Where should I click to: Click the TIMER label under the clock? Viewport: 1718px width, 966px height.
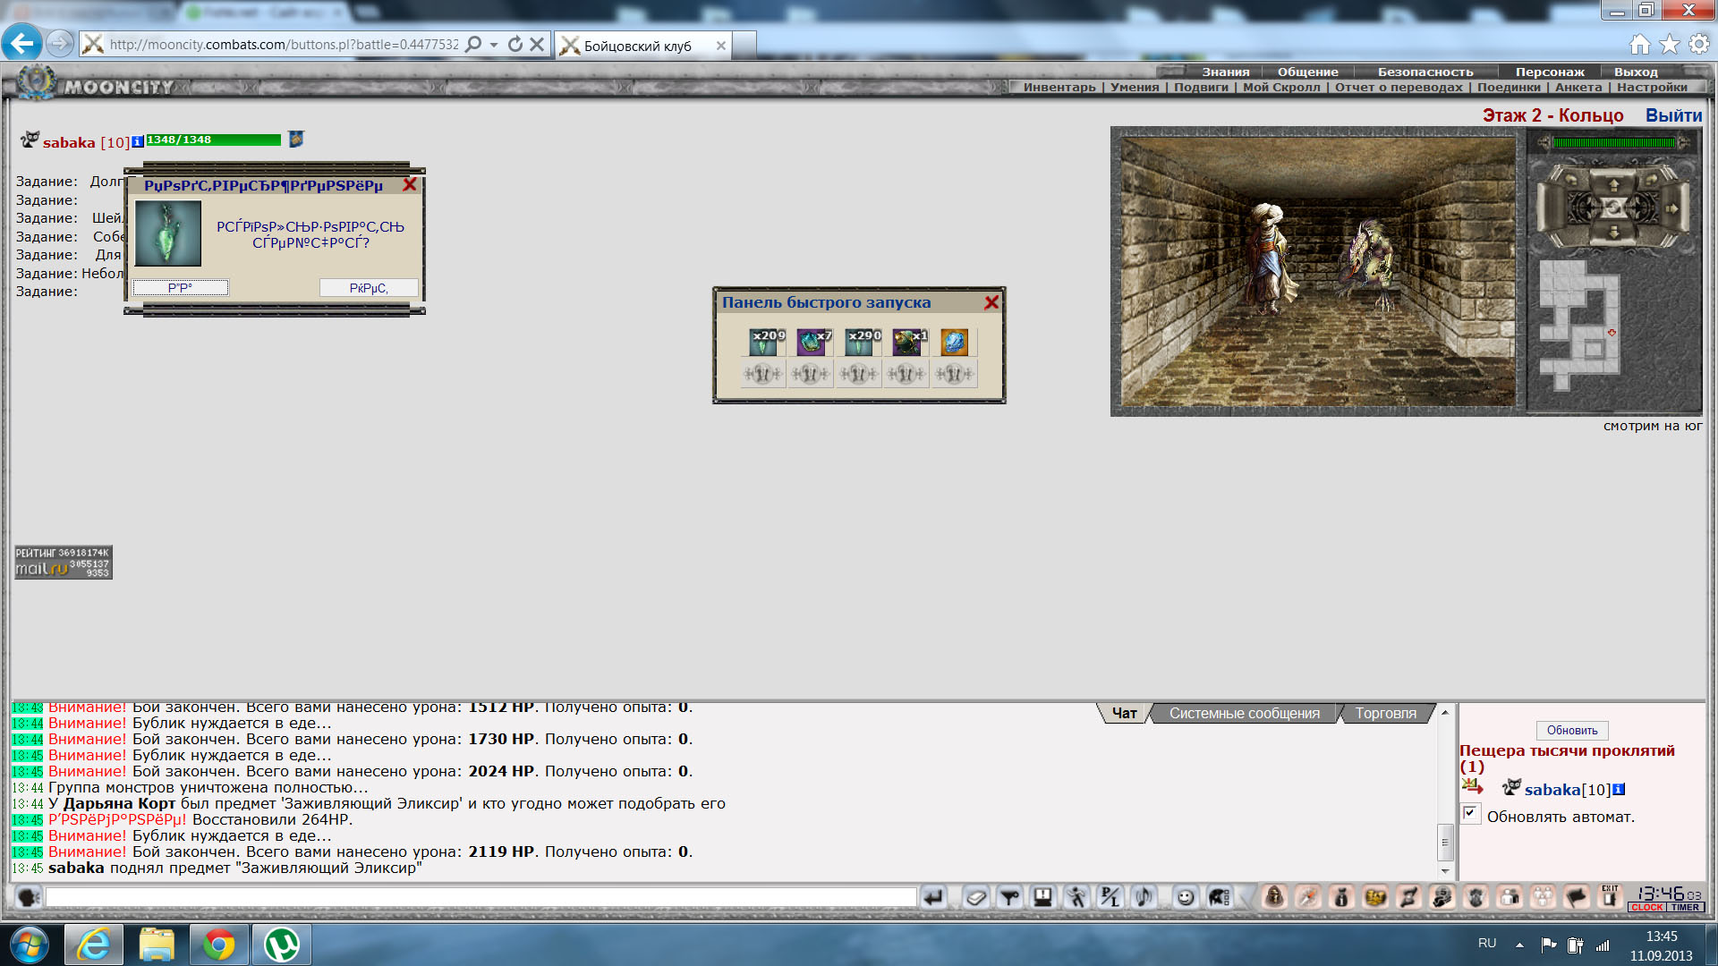(x=1685, y=907)
